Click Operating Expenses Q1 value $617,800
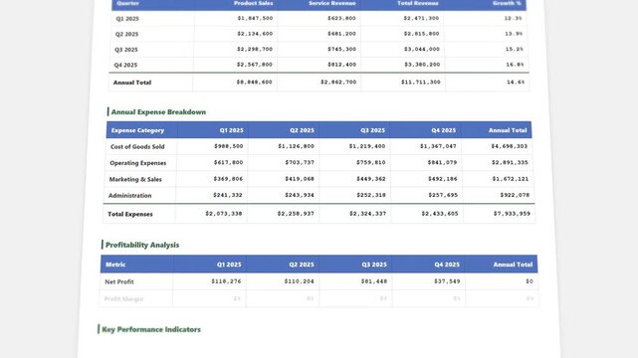This screenshot has width=638, height=358. click(x=228, y=162)
